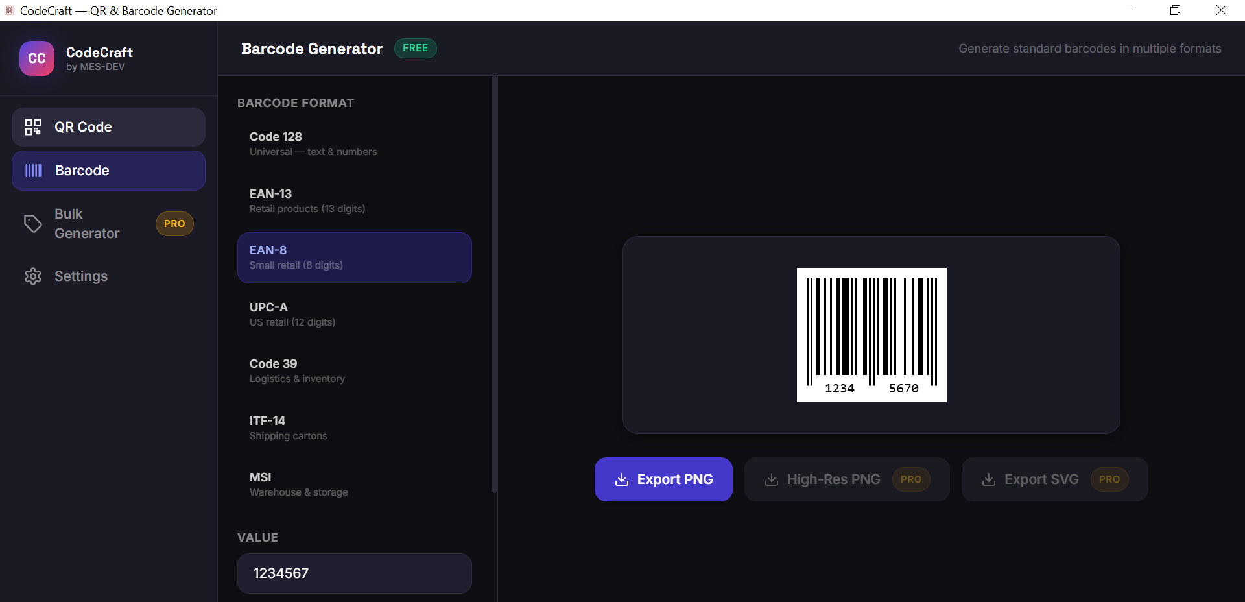Click the download icon on Export SVG
Image resolution: width=1245 pixels, height=602 pixels.
989,479
